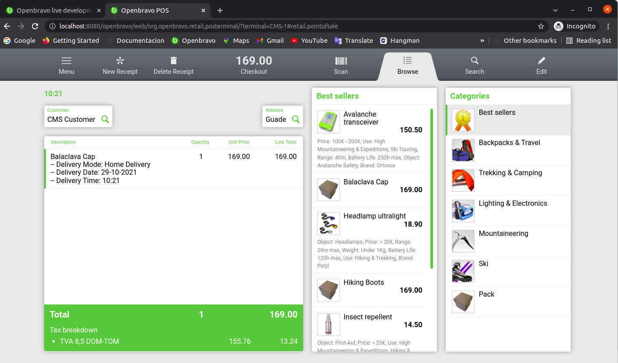Open the Documentacion bookmarks folder

(135, 41)
